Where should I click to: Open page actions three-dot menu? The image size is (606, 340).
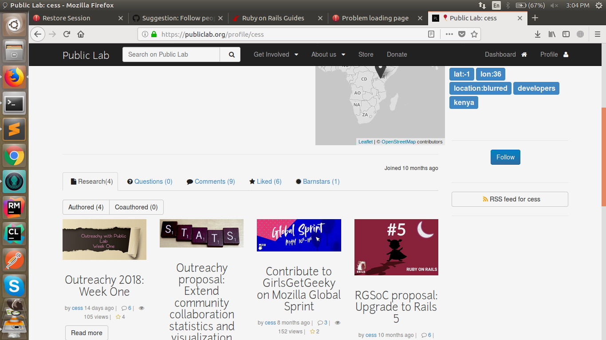pyautogui.click(x=449, y=34)
